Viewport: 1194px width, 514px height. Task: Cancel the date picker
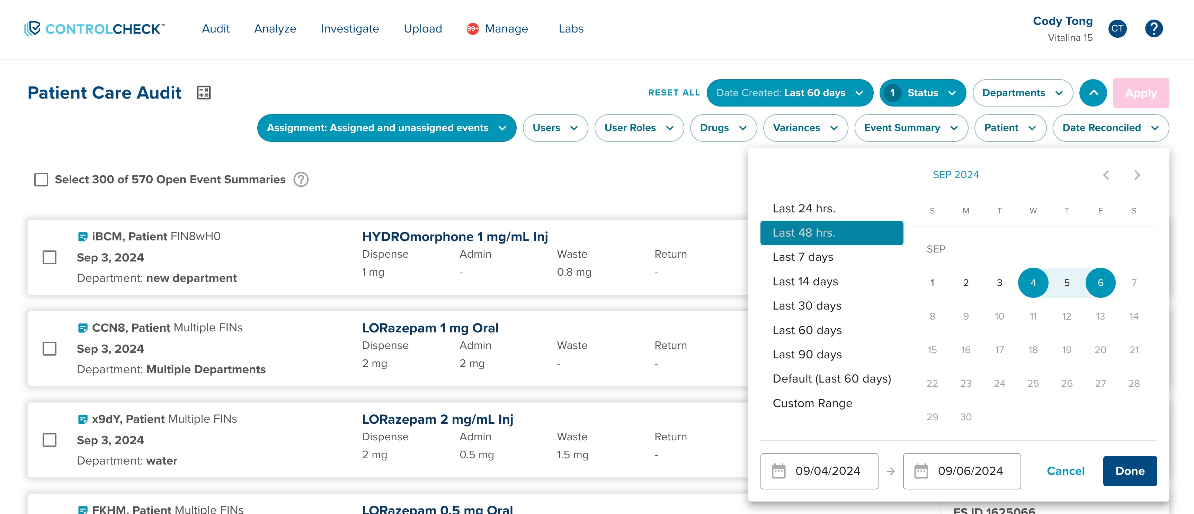click(1066, 471)
